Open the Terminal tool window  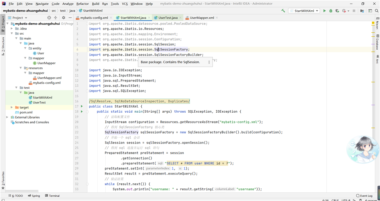pyautogui.click(x=52, y=196)
